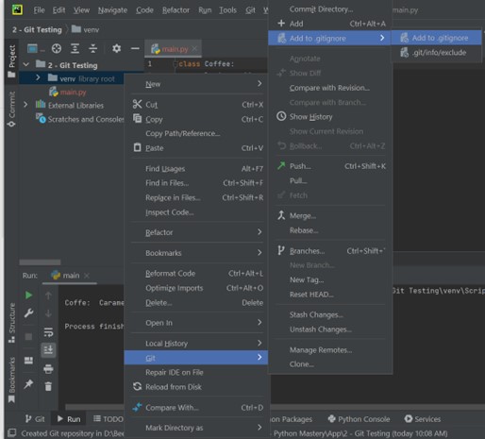Expand all nodes in project tree
The image size is (485, 439).
click(x=75, y=48)
